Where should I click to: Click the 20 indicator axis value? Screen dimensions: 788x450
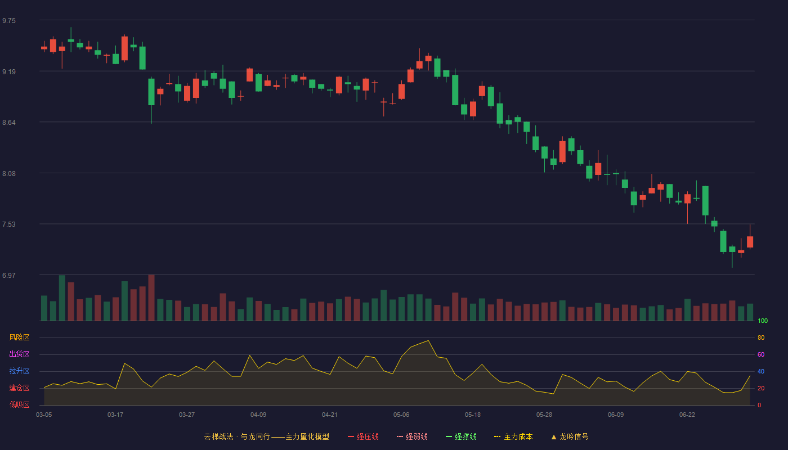coord(761,388)
